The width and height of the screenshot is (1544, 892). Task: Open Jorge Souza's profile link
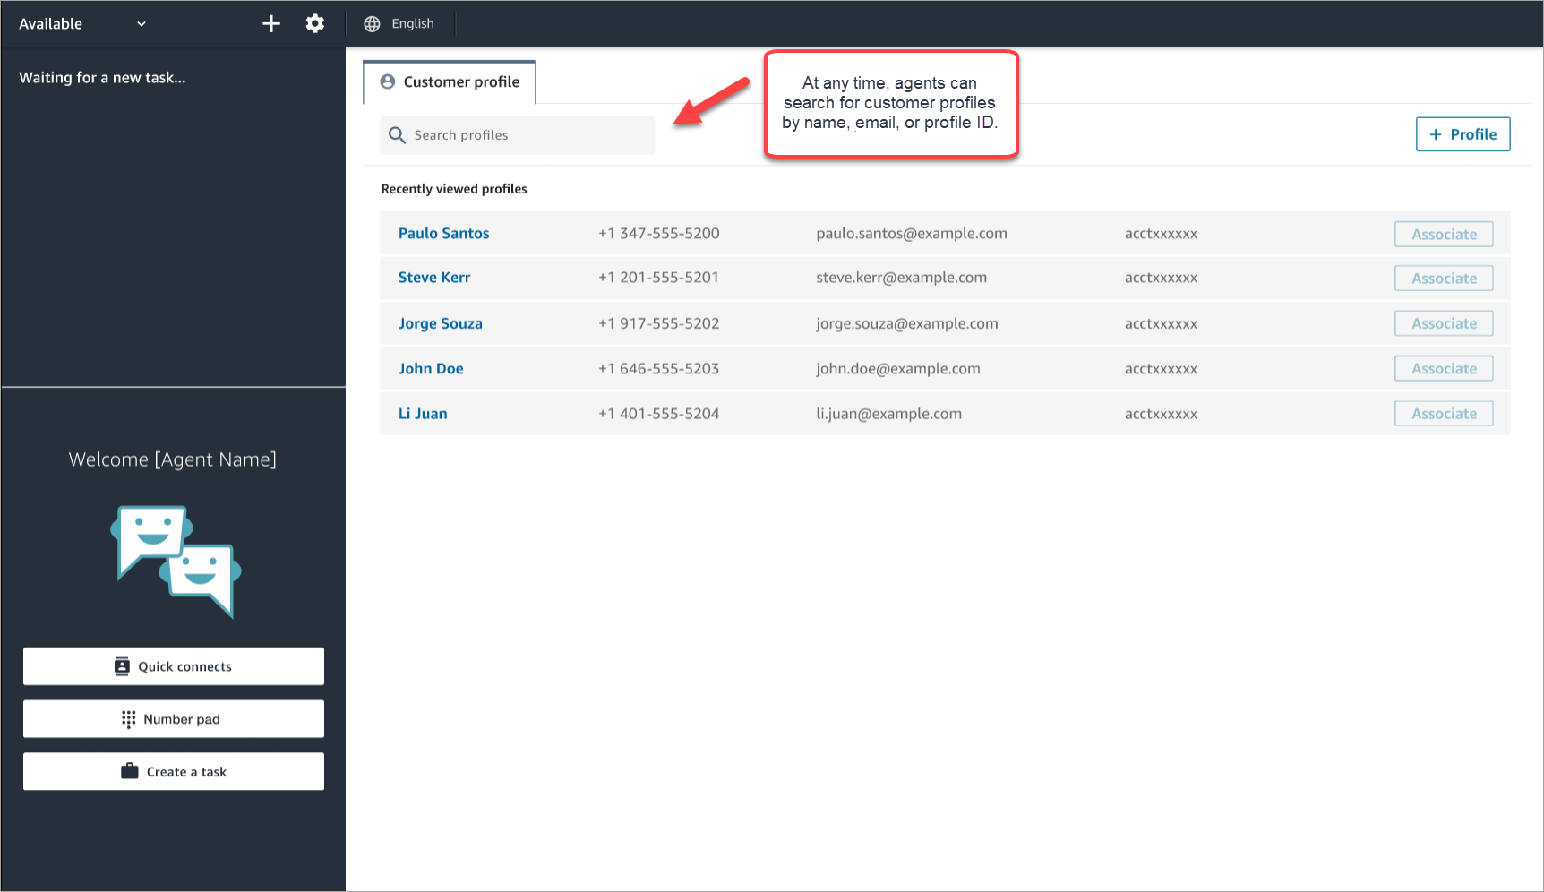tap(440, 323)
